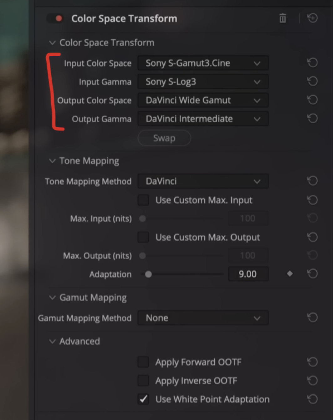Reset Input Gamma value

[312, 81]
